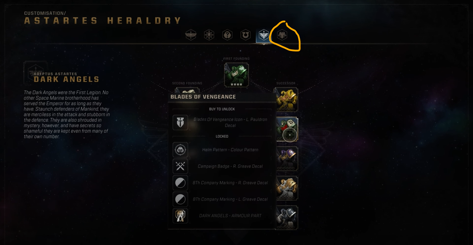Choose 8th Company Marking L. Greave icon
This screenshot has height=245, width=473.
pos(180,199)
